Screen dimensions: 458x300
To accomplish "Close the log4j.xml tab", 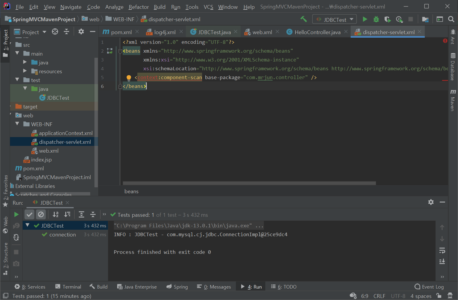I will pyautogui.click(x=181, y=31).
